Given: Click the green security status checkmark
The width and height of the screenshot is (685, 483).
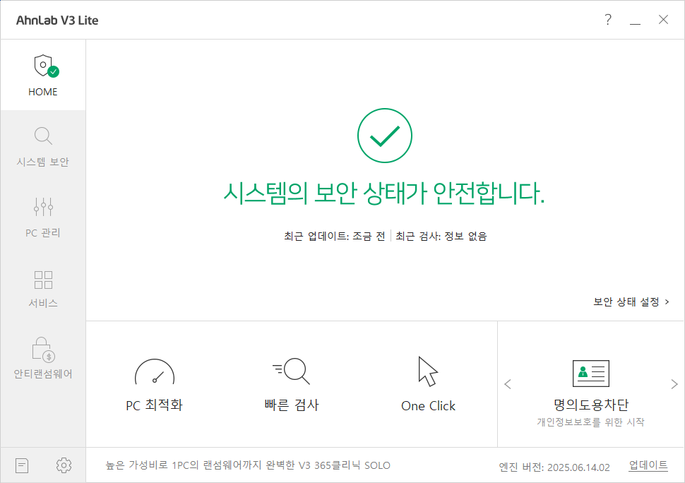Looking at the screenshot, I should click(x=384, y=136).
